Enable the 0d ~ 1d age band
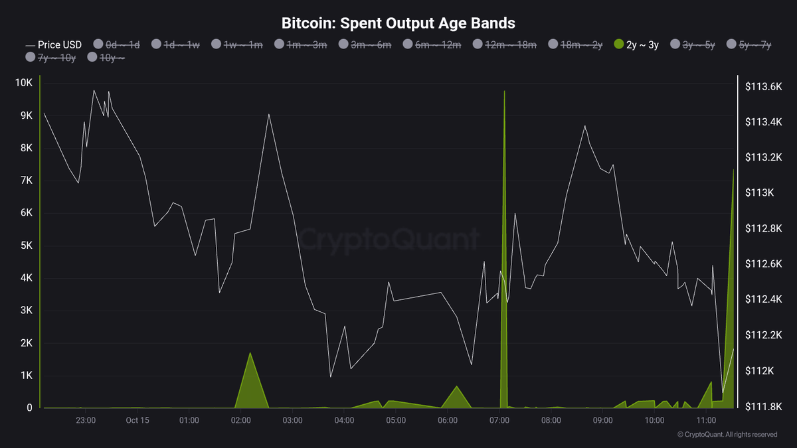The image size is (797, 448). point(123,44)
